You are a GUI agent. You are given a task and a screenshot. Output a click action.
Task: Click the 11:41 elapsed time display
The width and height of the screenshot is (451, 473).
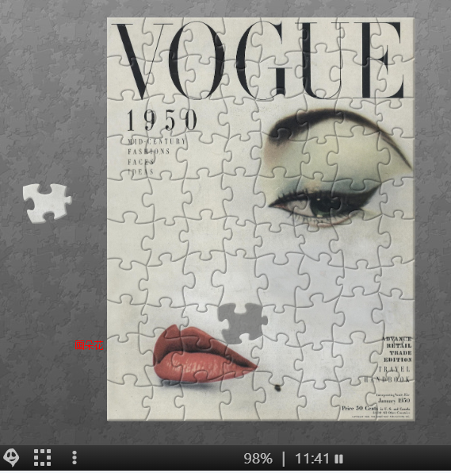coord(311,459)
